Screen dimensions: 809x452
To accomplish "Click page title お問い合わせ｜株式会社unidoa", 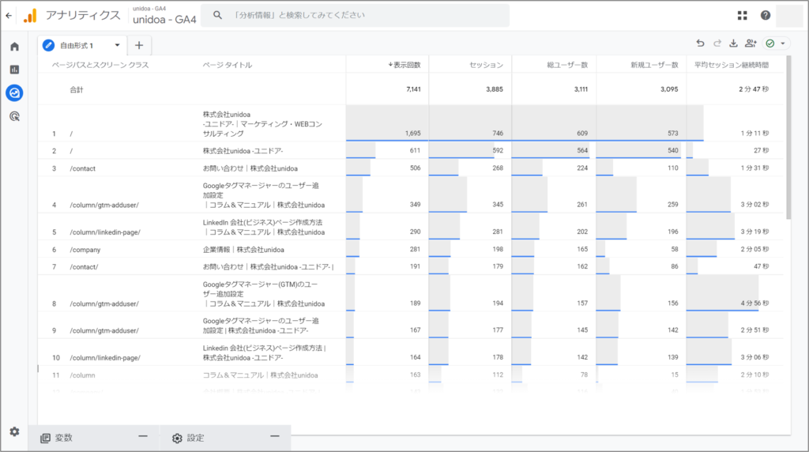I will [250, 169].
